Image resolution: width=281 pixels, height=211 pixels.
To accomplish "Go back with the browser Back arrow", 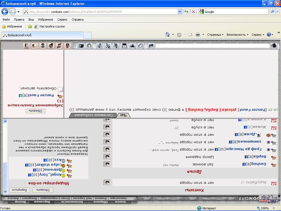I will (x=5, y=12).
